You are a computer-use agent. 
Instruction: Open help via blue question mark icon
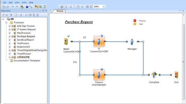(27, 7)
